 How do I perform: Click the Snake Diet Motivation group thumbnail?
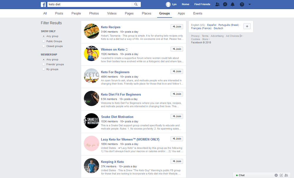pyautogui.click(x=91, y=121)
